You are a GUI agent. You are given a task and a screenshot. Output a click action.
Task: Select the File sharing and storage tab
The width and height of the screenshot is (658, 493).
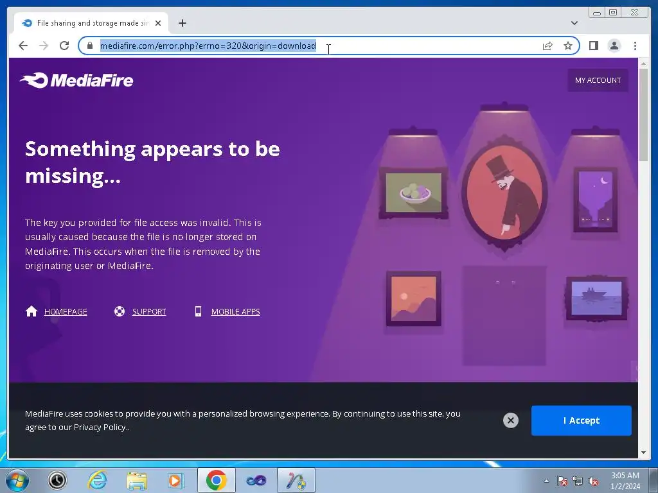pos(91,23)
